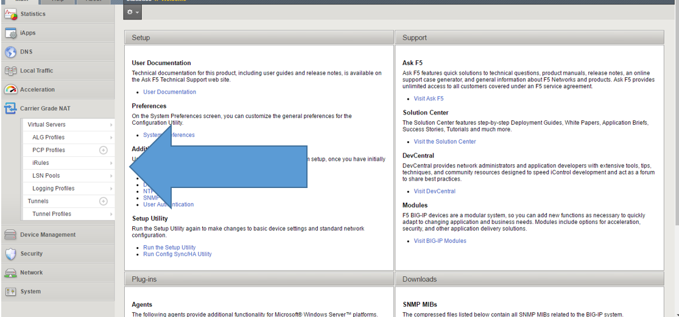Click the Statistics chart icon
The width and height of the screenshot is (679, 317).
coord(10,13)
